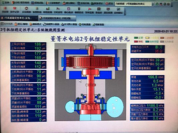Expand the second toolbar overflow arrow
This screenshot has height=133, width=178.
(x=125, y=13)
